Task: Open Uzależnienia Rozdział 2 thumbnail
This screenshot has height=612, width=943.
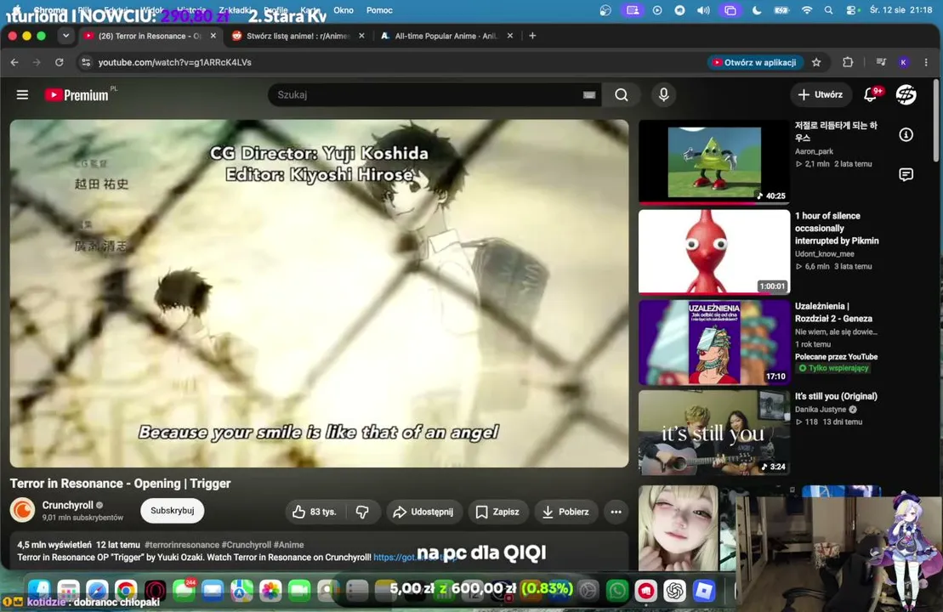Action: 714,342
